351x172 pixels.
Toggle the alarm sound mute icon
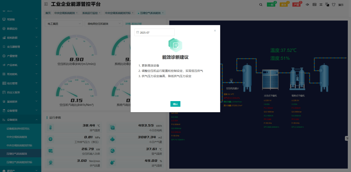pos(308,4)
